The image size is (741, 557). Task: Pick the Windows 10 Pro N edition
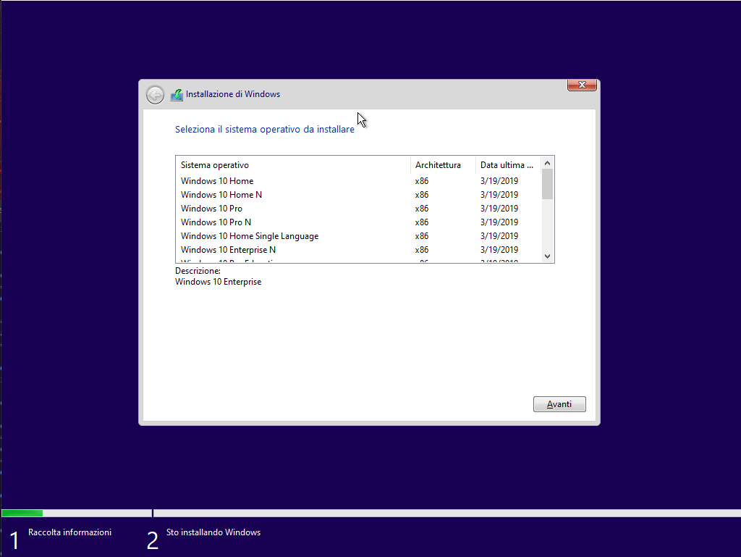coord(216,222)
